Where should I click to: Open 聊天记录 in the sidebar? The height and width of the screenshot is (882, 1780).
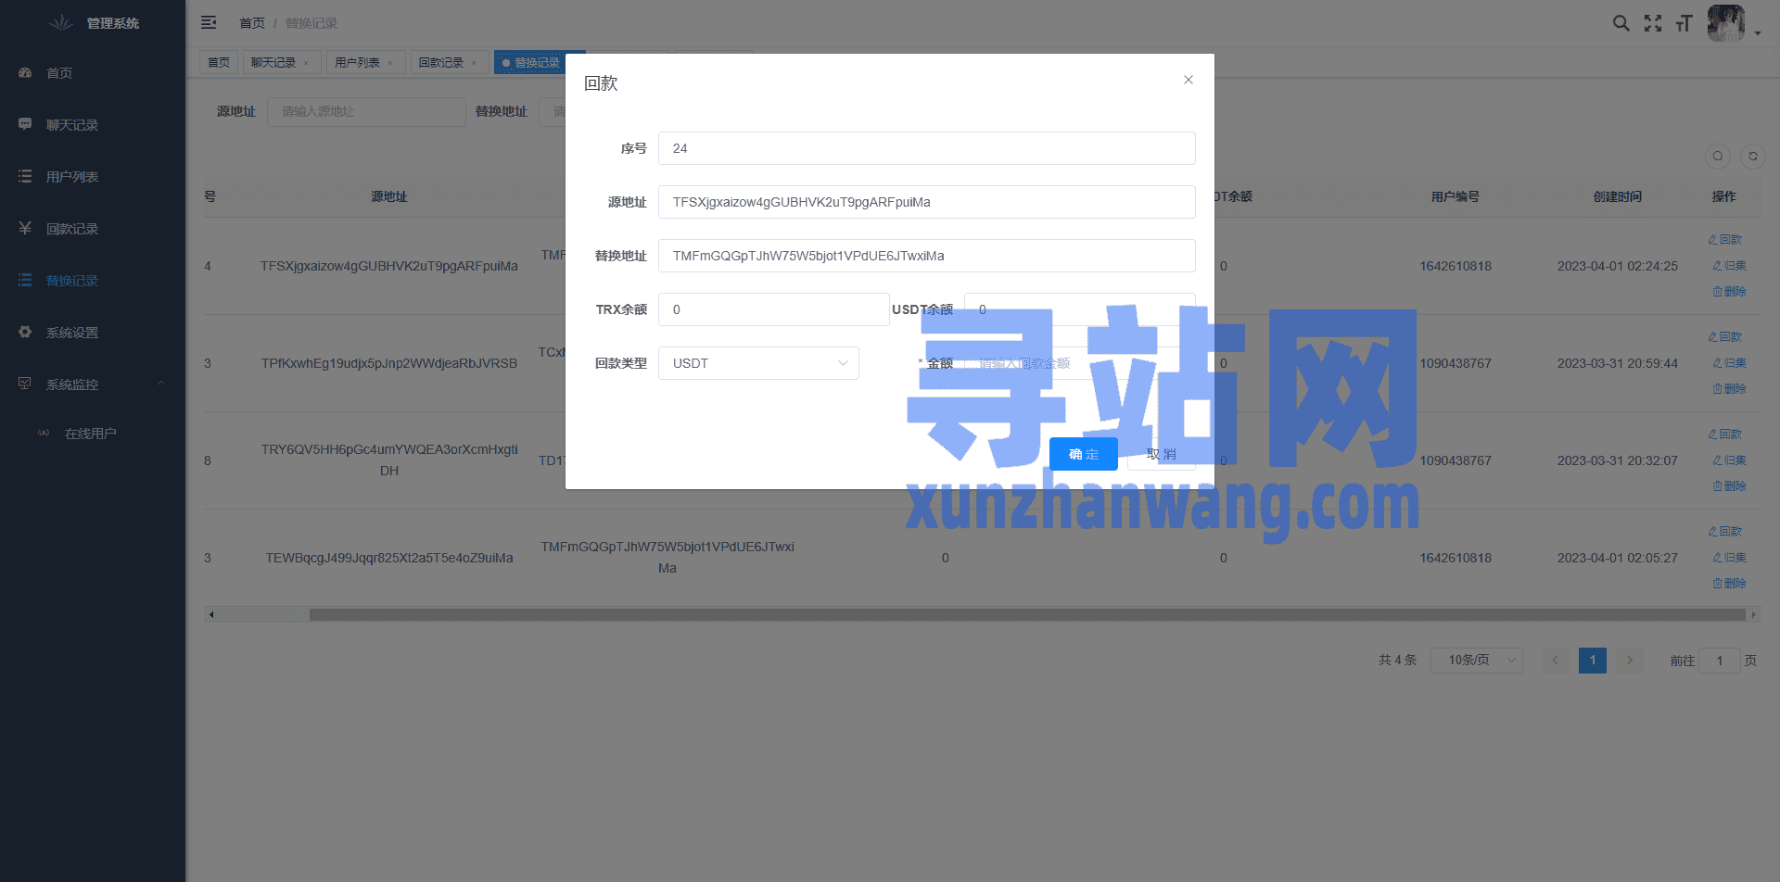(72, 125)
